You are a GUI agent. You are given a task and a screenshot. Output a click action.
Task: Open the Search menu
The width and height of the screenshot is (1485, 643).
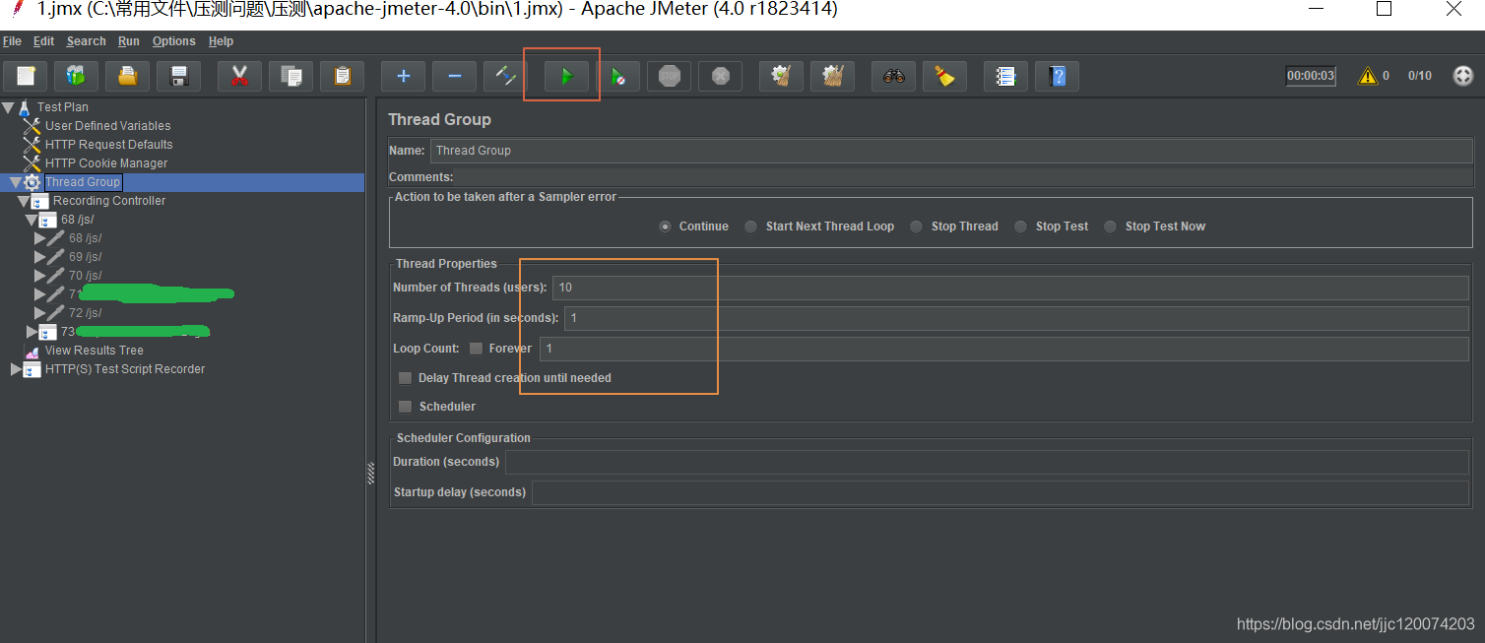(86, 41)
